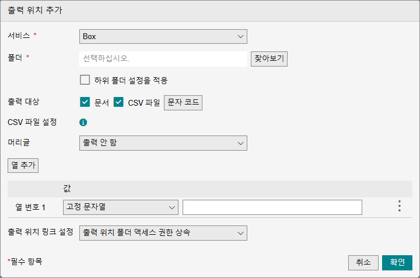The width and height of the screenshot is (420, 278).
Task: Uncheck the 문서 output target checkbox
Action: [x=85, y=102]
